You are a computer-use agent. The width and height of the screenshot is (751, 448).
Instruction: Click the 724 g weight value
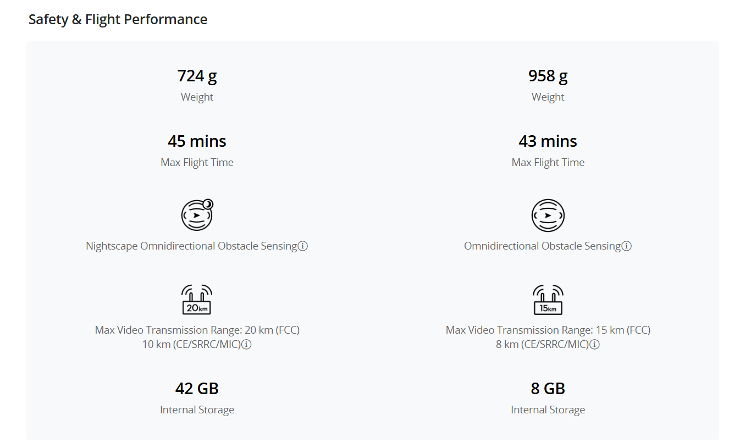click(197, 76)
